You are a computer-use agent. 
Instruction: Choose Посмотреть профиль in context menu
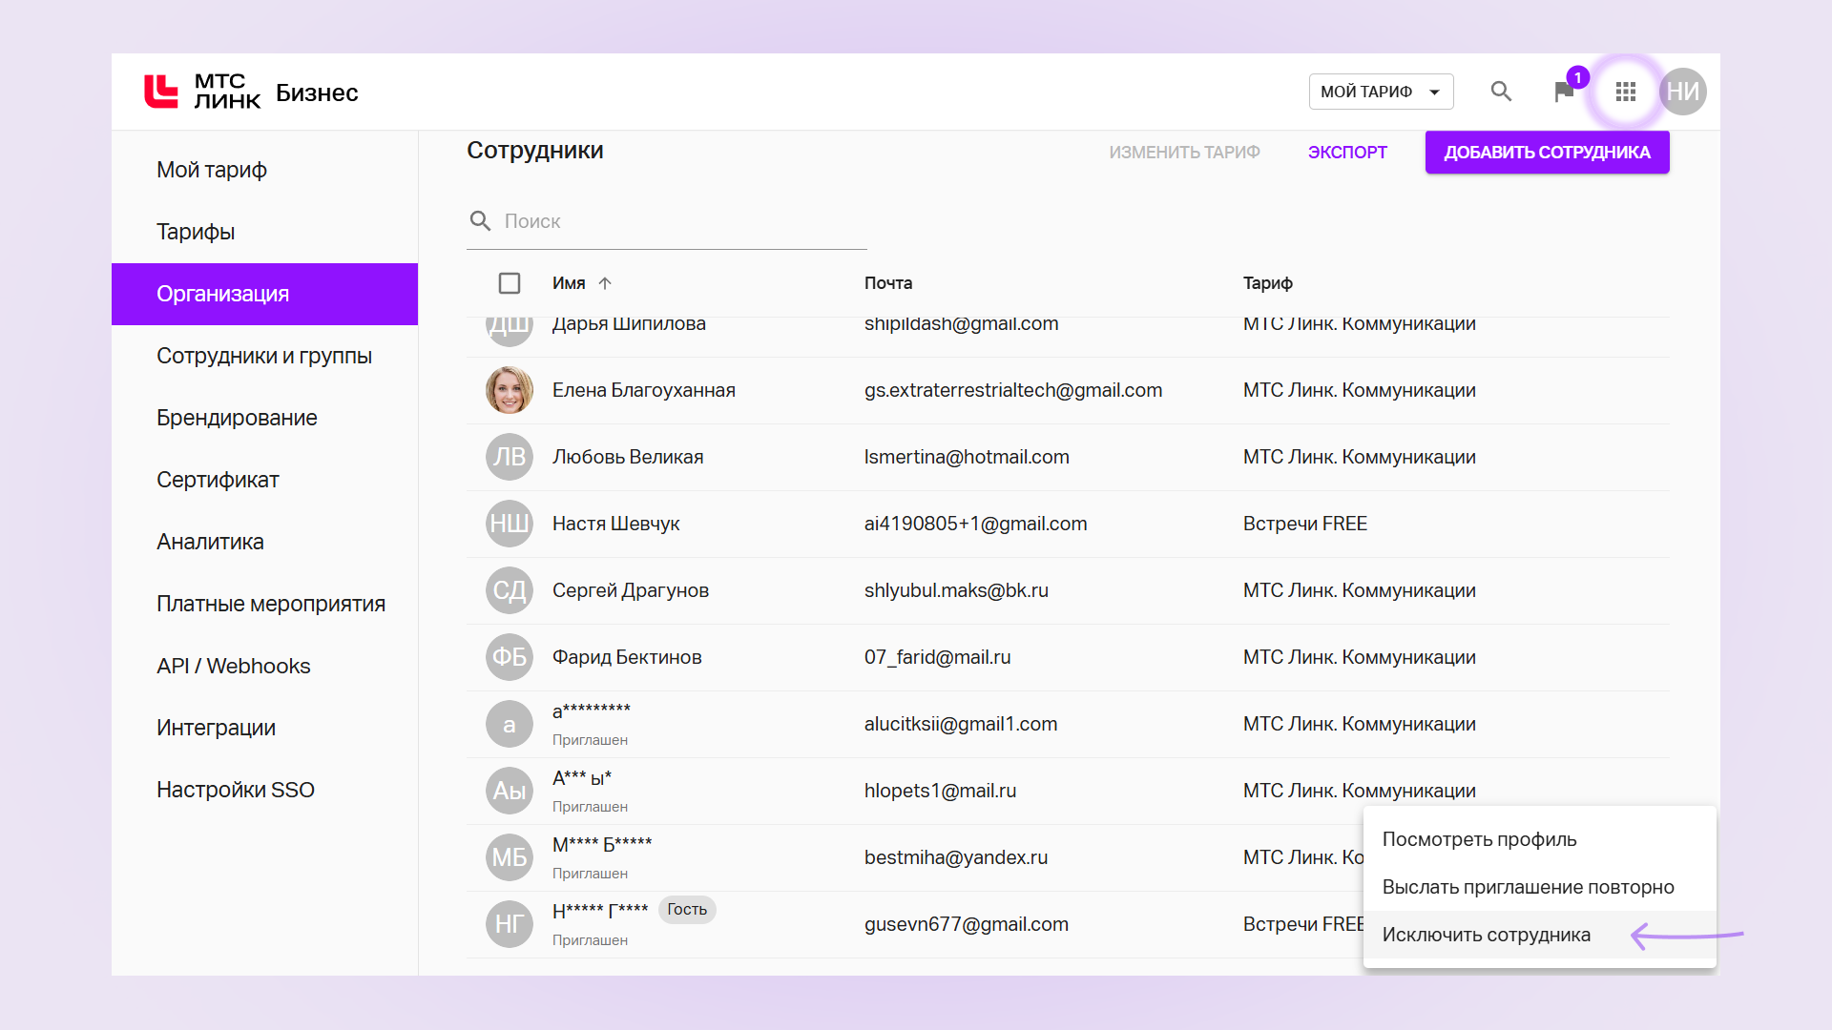tap(1539, 839)
